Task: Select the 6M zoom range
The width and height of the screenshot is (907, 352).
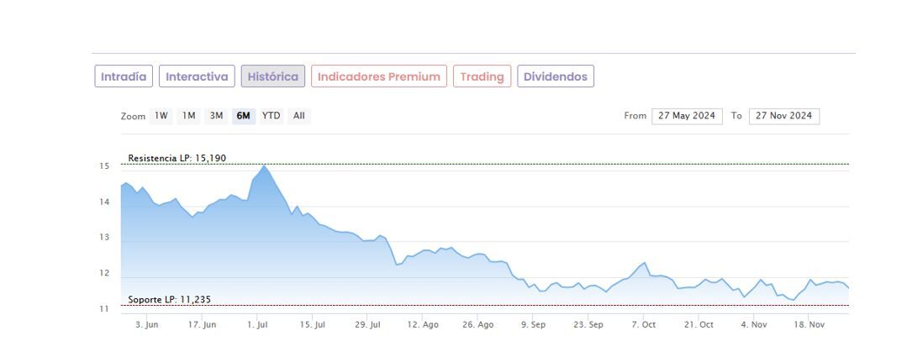Action: [244, 116]
